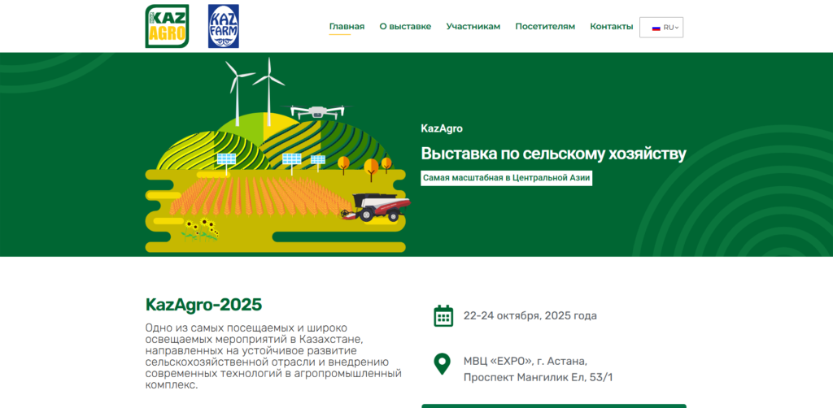Click the agricultural field hero illustration
The height and width of the screenshot is (408, 833).
pos(278,155)
